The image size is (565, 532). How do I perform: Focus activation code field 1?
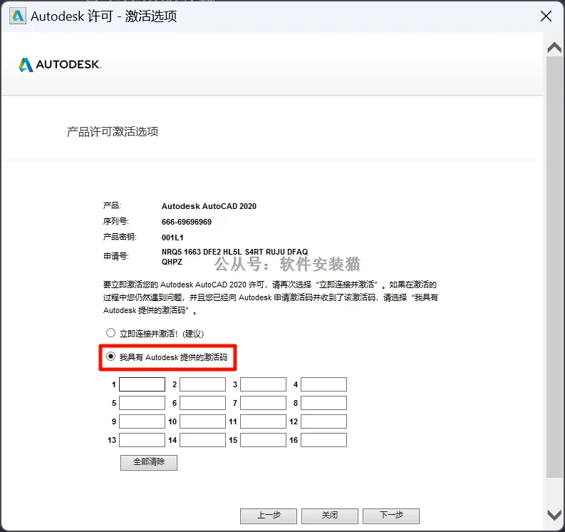point(142,384)
